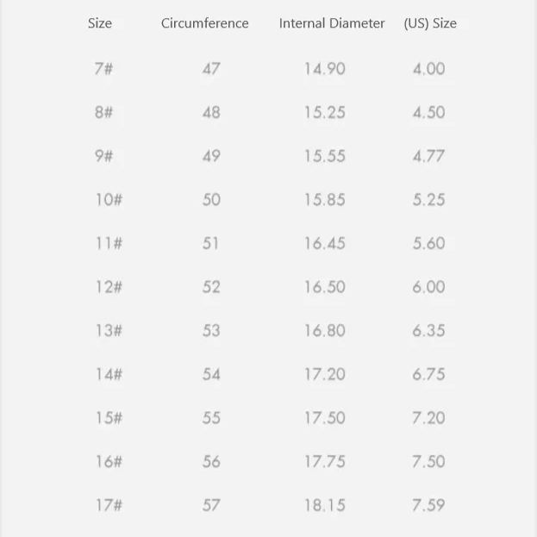Select the 8# size cell
Screen dimensions: 537x537
tap(103, 112)
